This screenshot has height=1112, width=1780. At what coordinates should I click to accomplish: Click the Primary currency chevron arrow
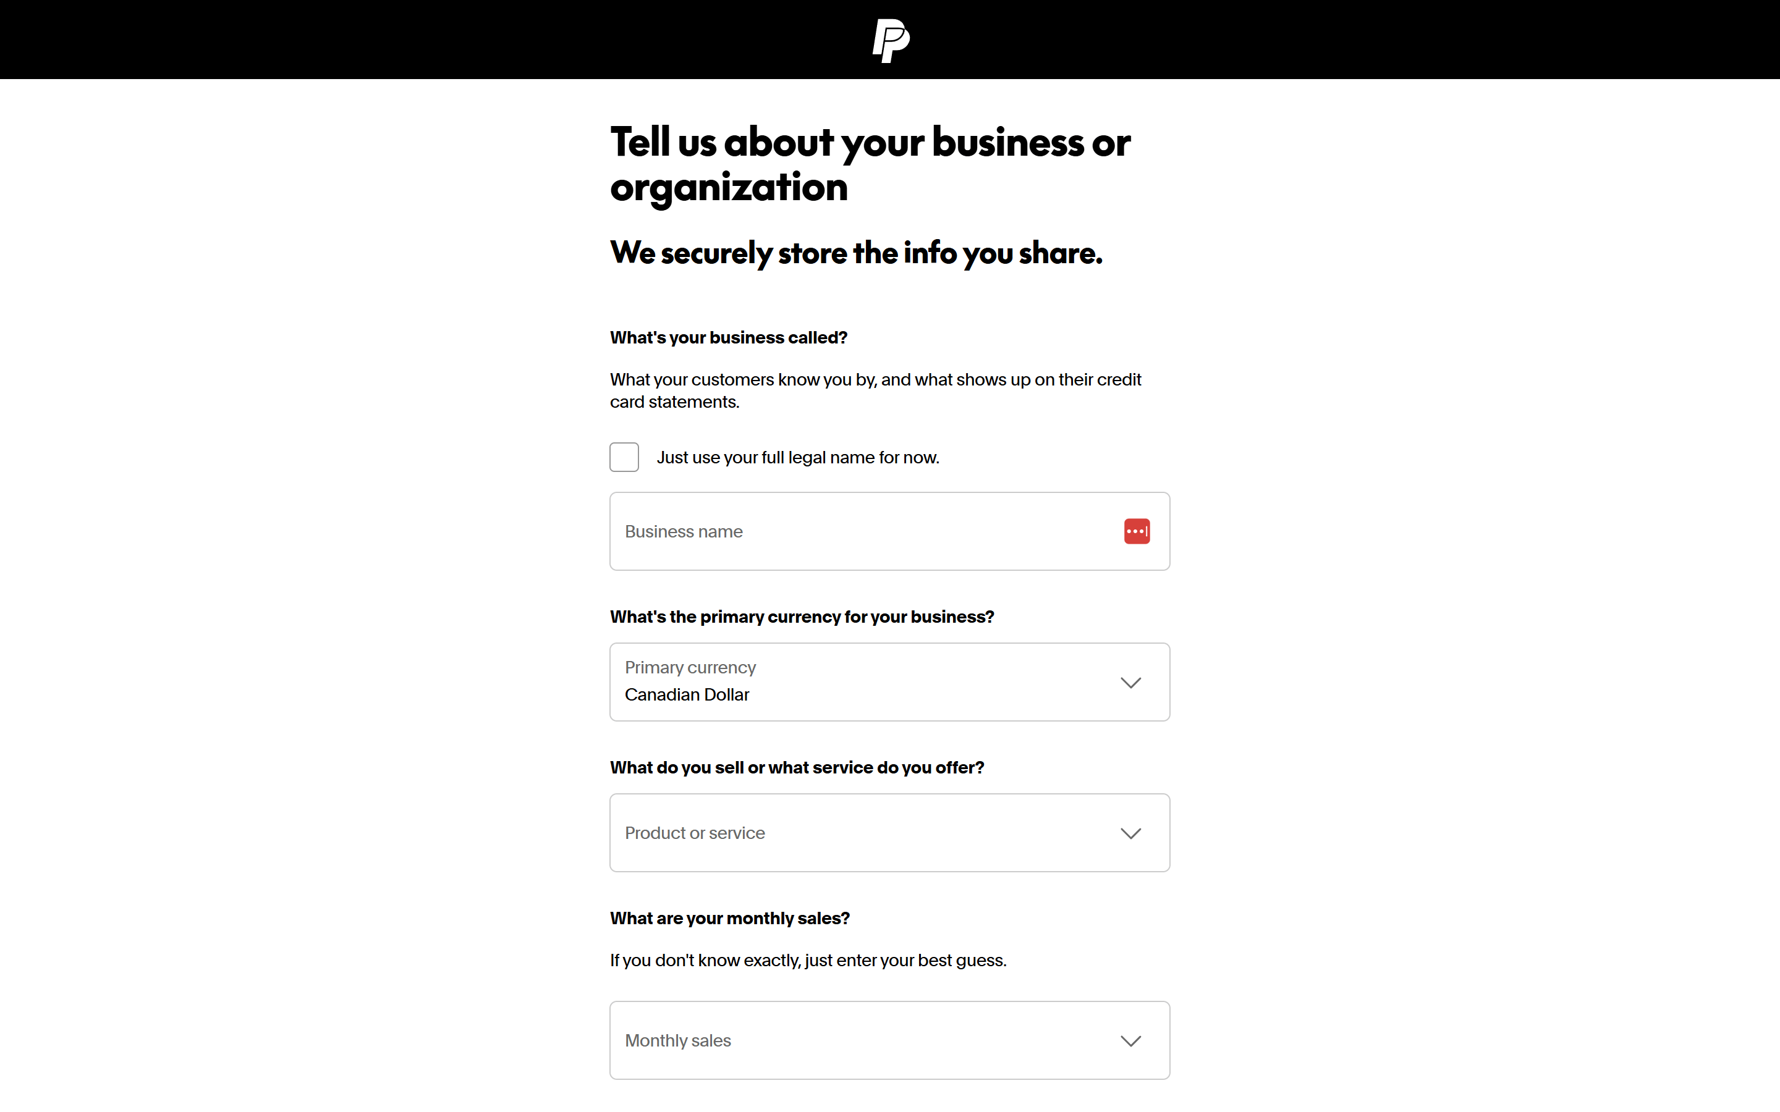[1130, 683]
